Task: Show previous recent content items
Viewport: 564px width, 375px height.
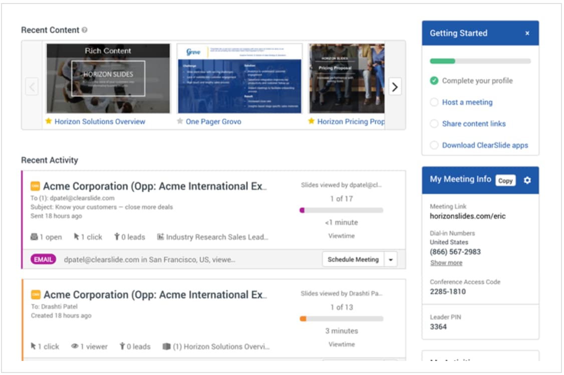Action: [32, 87]
